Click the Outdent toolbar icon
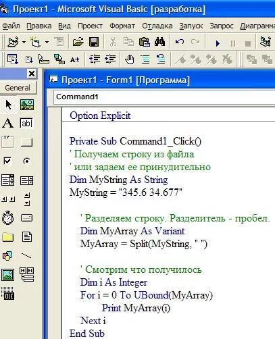The image size is (275, 339). [x=110, y=59]
